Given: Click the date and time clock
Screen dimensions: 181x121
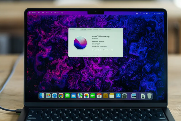Looking at the screenshot, I should [157, 13].
